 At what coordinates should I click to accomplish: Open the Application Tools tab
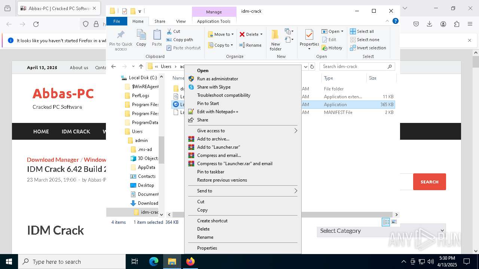coord(214,21)
